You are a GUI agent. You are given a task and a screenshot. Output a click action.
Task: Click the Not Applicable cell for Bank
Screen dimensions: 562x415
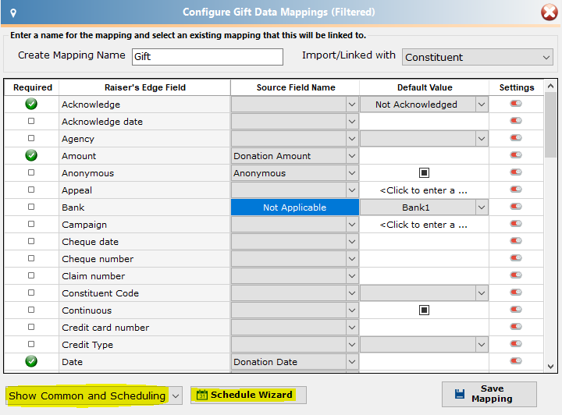(294, 207)
